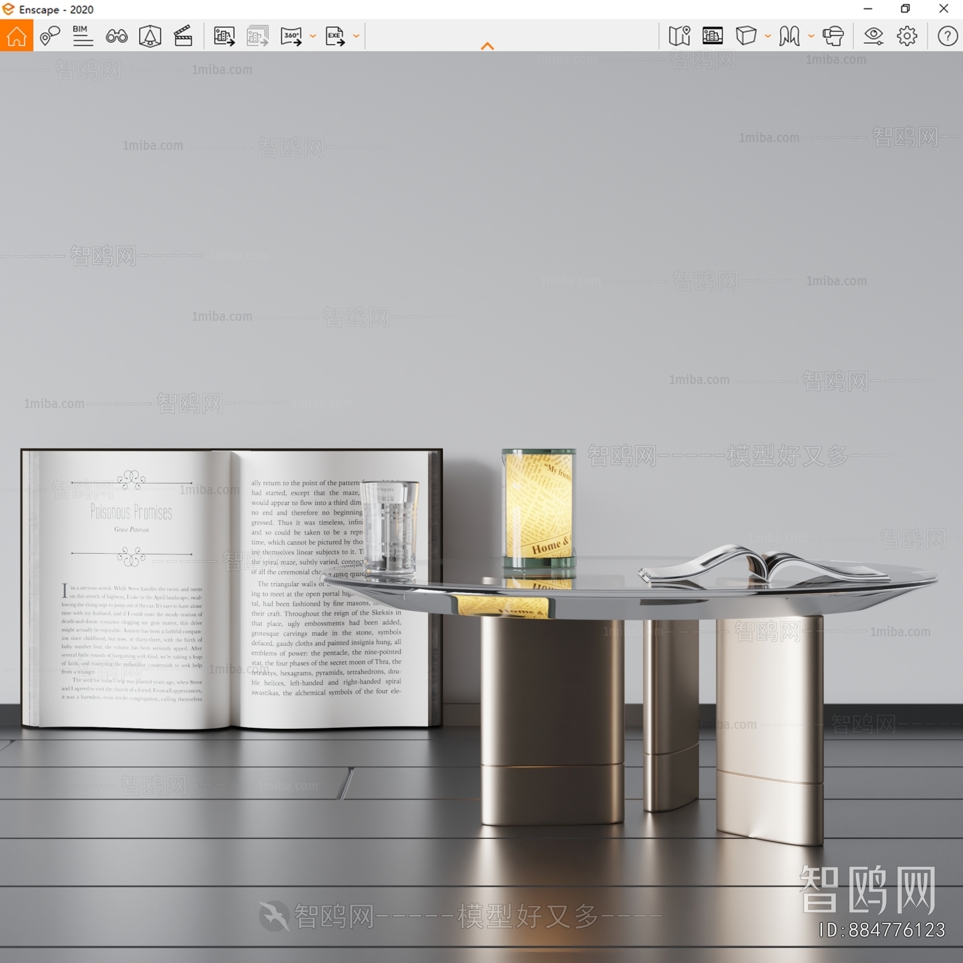Minimize the Enscape window
This screenshot has height=963, width=963.
(867, 8)
